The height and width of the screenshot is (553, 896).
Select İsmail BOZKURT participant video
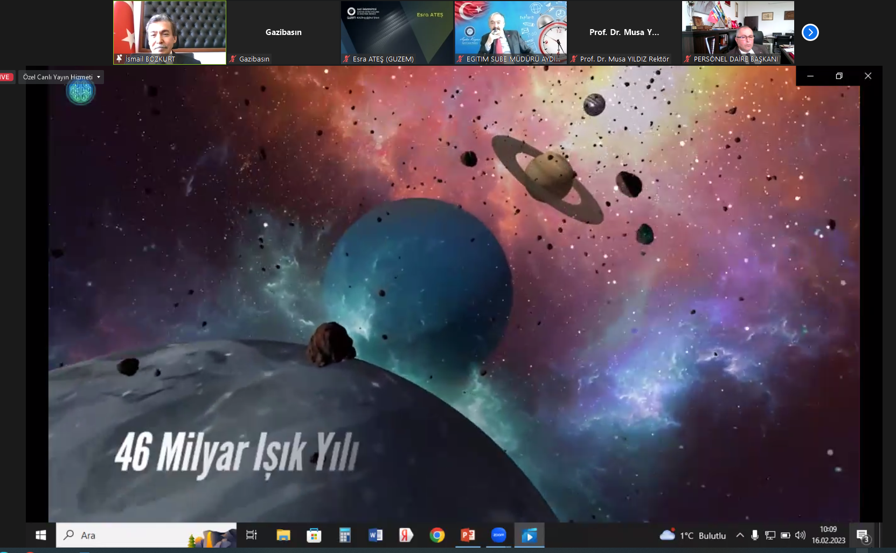pos(170,32)
